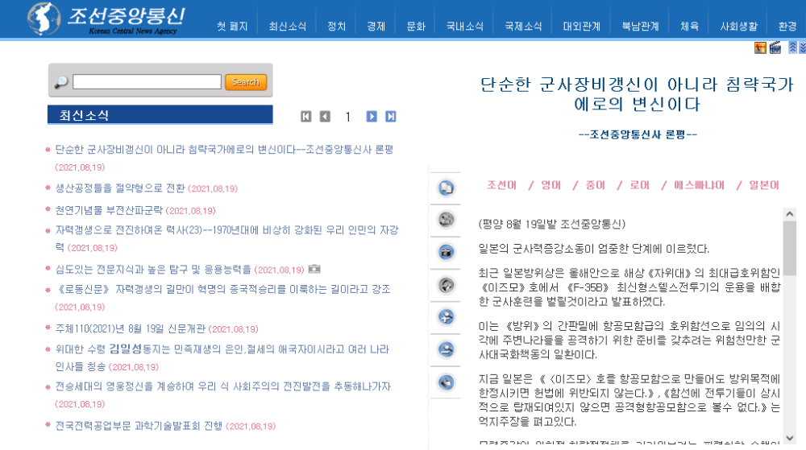Screen dimensions: 806x450
Task: Switch article language to 영어
Action: pyautogui.click(x=551, y=185)
